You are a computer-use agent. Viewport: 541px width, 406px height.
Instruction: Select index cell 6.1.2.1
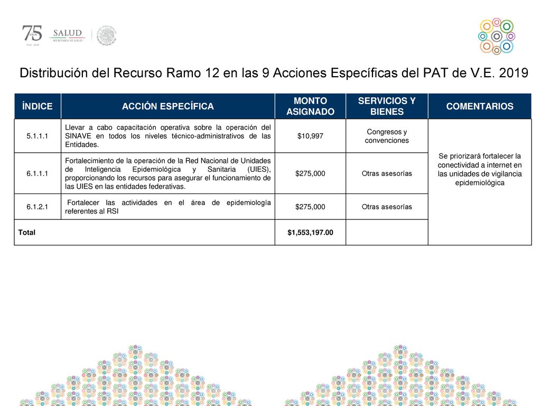tap(38, 207)
